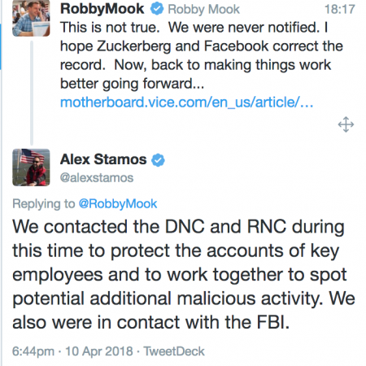Open the Alex Stamos profile name
The image size is (366, 366).
click(103, 159)
